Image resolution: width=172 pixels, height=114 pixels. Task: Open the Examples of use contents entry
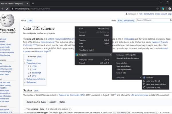point(34,63)
